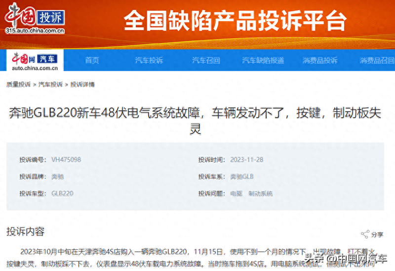Click the 全国缺陷产品投诉平台 banner title
The width and height of the screenshot is (395, 271).
(x=235, y=21)
